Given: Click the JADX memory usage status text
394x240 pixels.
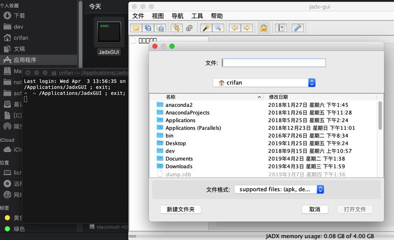Looking at the screenshot, I should pyautogui.click(x=320, y=236).
